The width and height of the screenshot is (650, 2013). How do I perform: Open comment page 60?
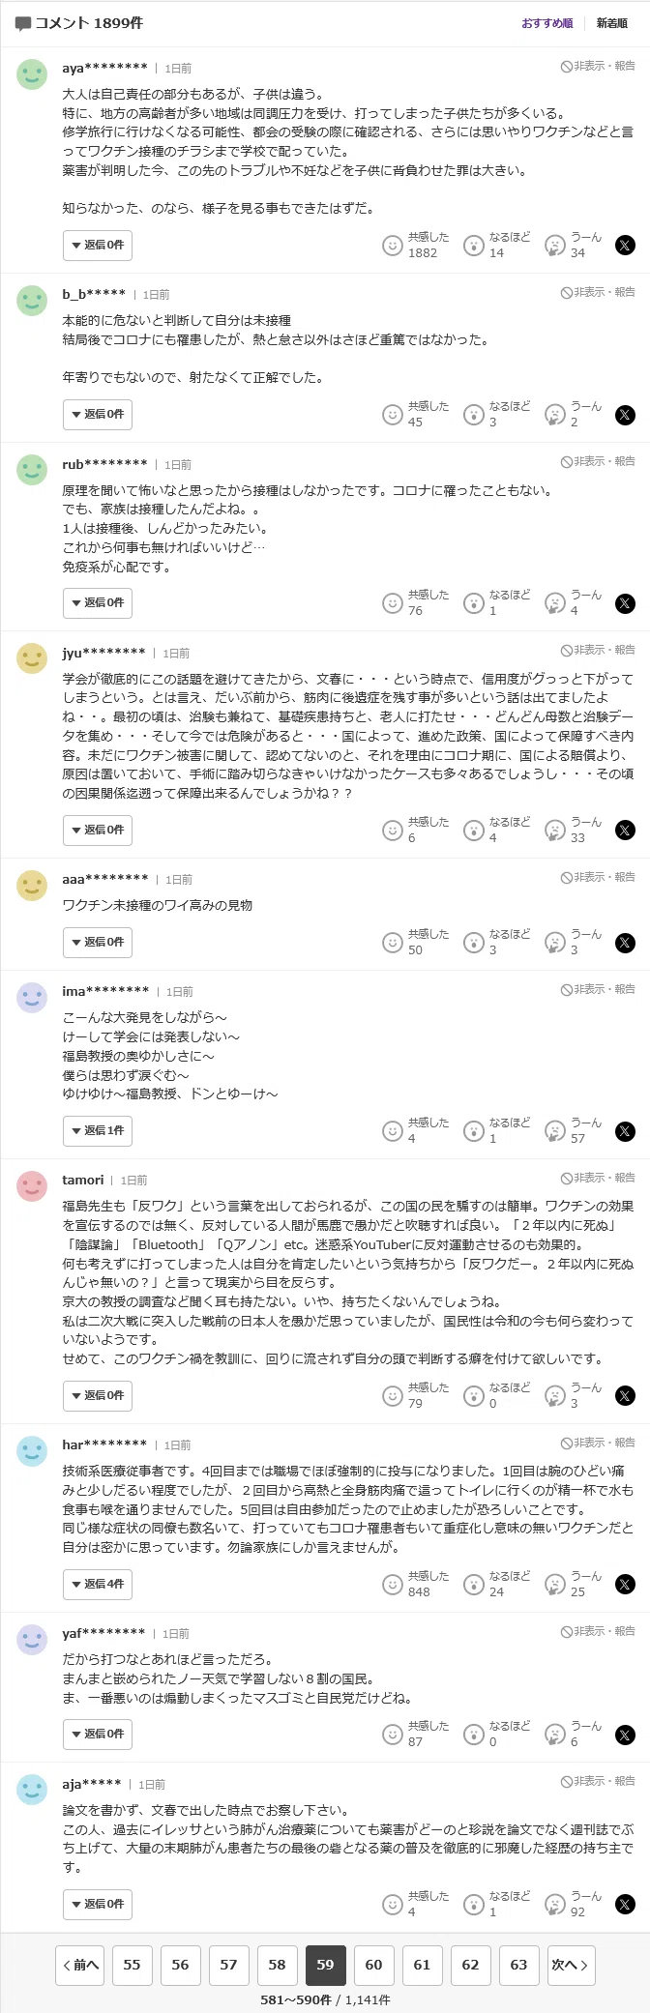373,1965
